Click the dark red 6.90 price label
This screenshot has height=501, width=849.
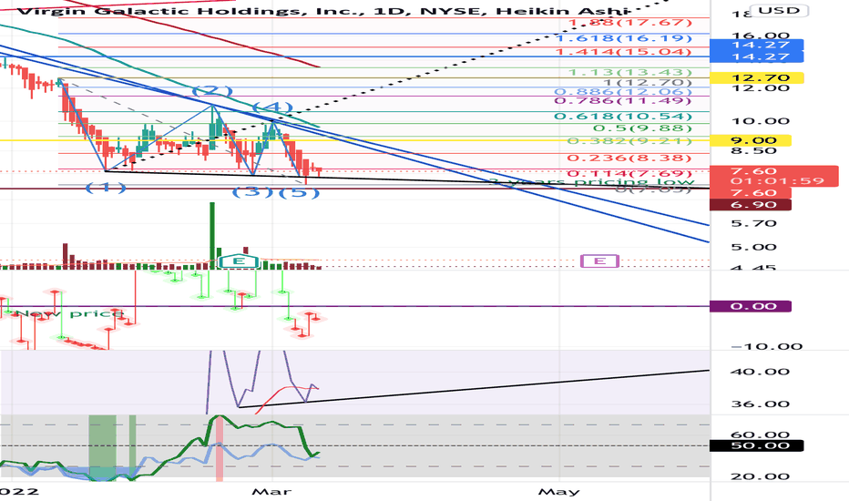[750, 205]
